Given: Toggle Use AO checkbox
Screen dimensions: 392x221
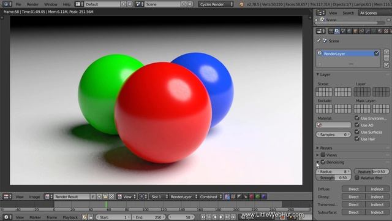Looking at the screenshot, I should pyautogui.click(x=357, y=125).
